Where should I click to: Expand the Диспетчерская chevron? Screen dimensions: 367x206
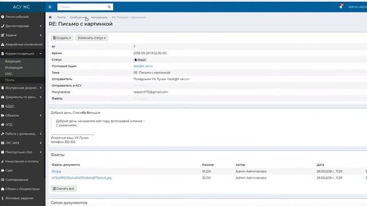[41, 26]
